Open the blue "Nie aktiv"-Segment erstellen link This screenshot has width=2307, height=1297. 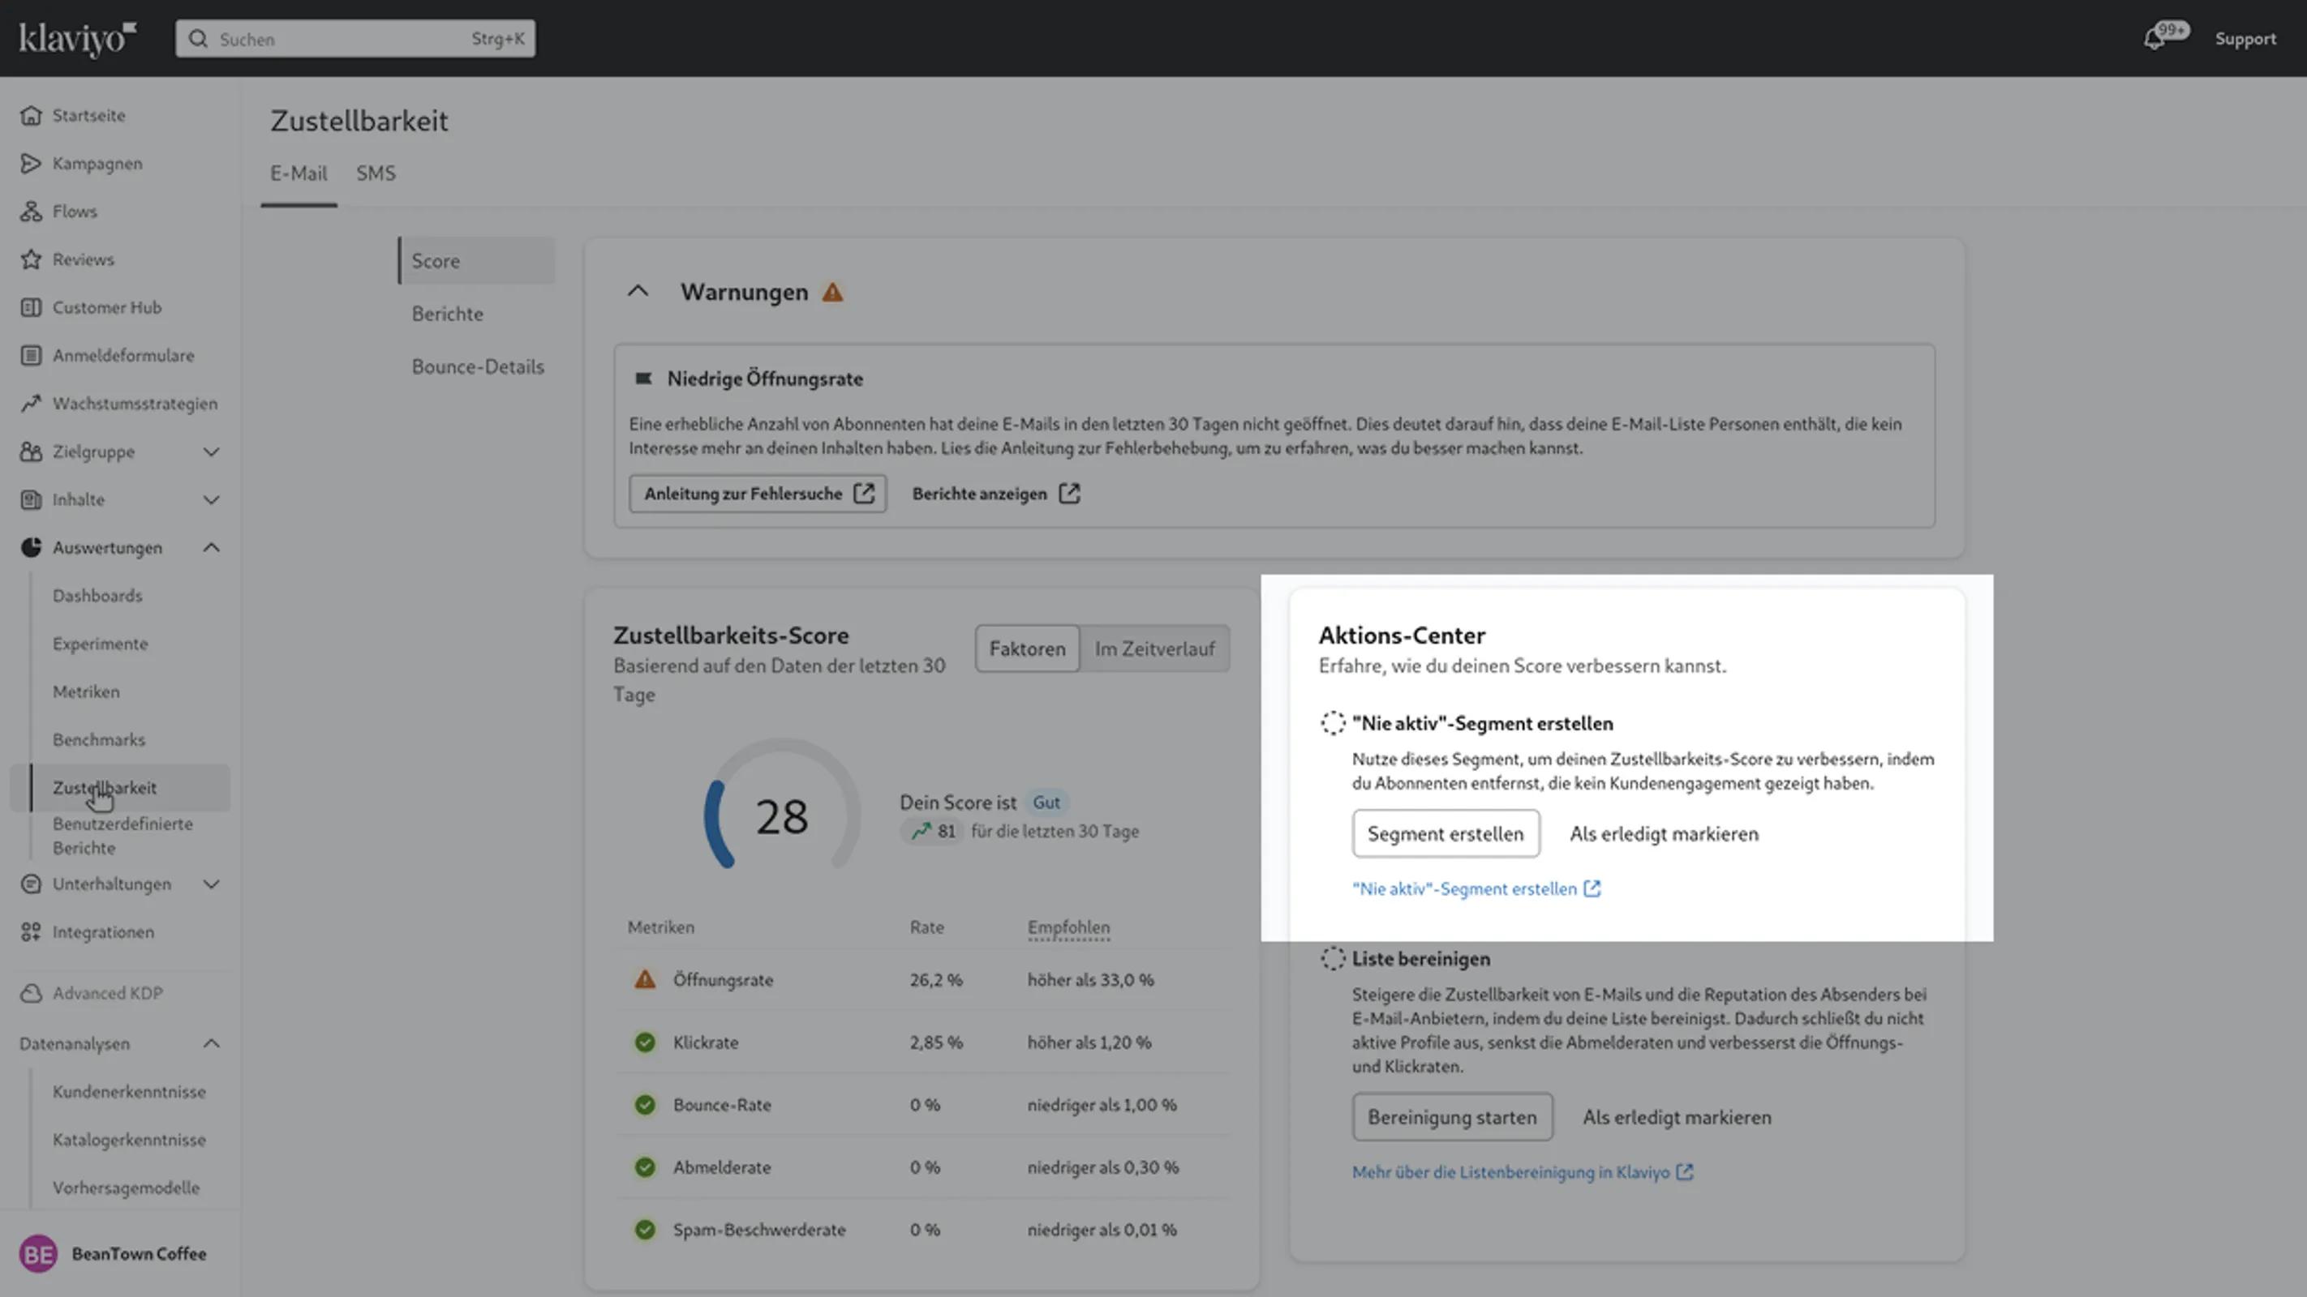point(1476,888)
